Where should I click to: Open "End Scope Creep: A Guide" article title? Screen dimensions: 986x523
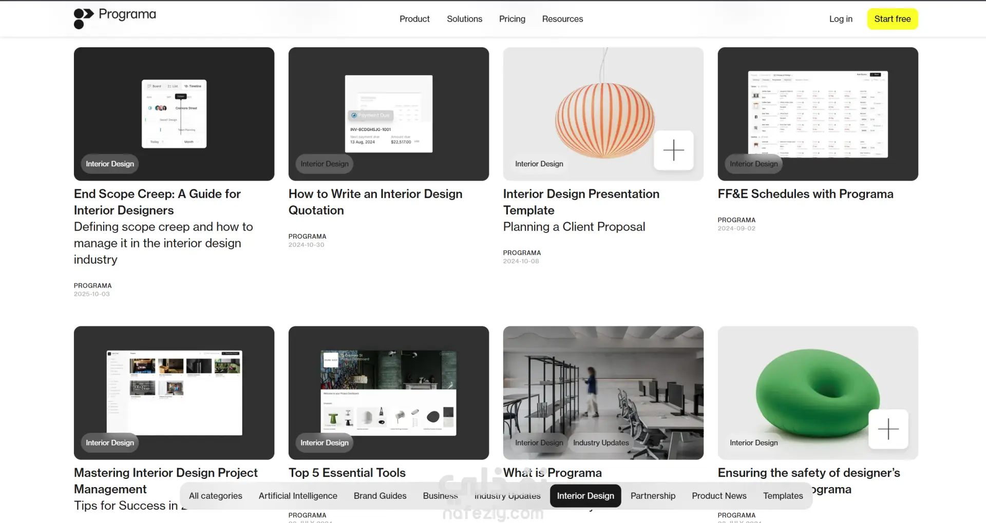(157, 202)
